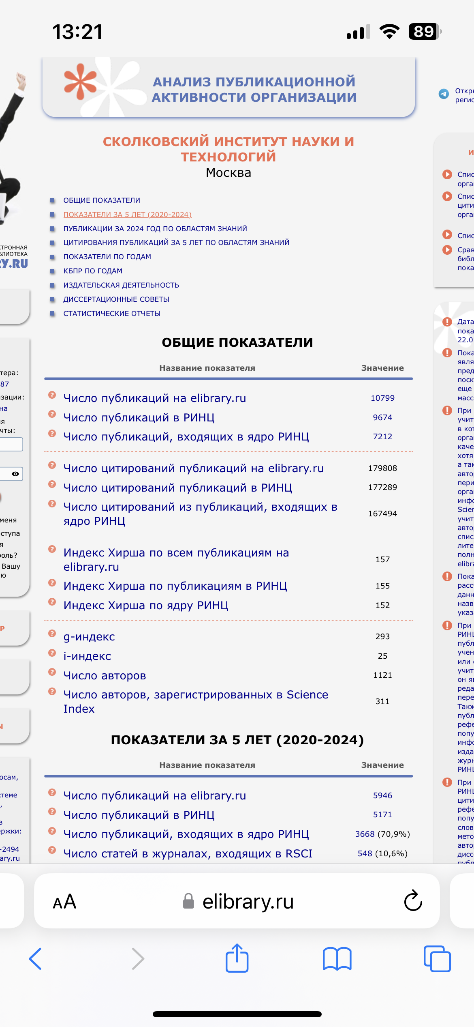The image size is (474, 1027).
Task: Click the value 10799 for elibrary.ru publications
Action: coord(382,398)
